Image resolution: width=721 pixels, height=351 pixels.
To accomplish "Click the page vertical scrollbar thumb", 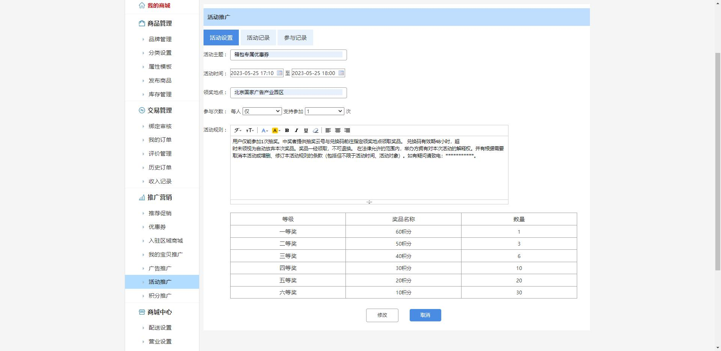I will pos(718,161).
